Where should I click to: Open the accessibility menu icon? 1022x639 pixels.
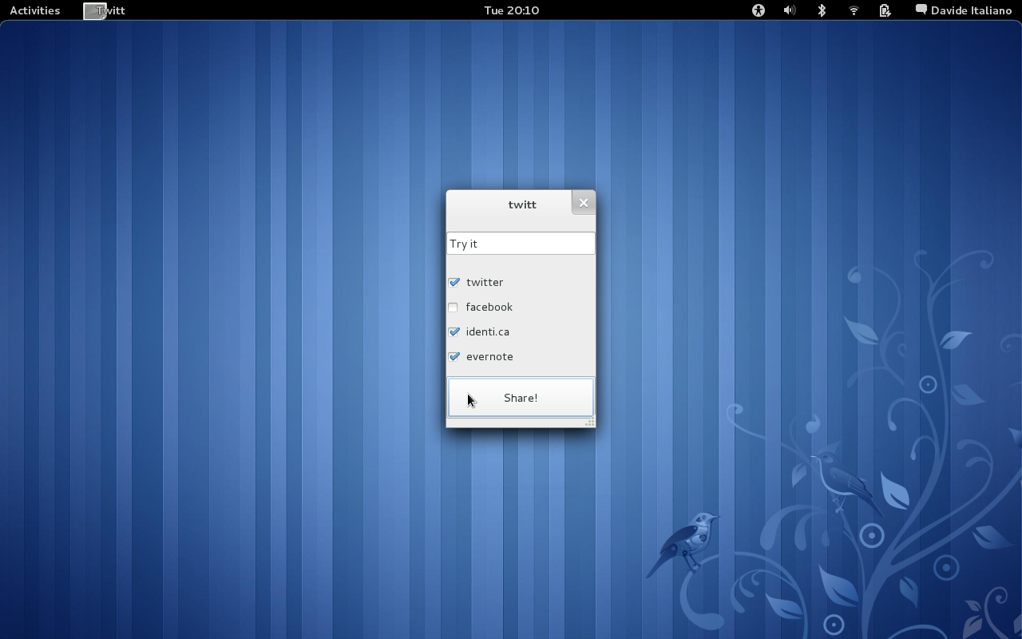[x=758, y=10]
